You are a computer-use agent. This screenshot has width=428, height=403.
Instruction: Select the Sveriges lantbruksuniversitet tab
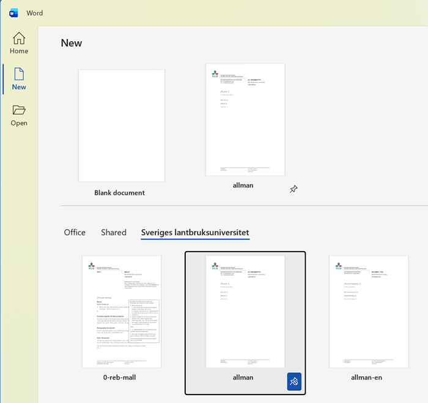pyautogui.click(x=195, y=233)
